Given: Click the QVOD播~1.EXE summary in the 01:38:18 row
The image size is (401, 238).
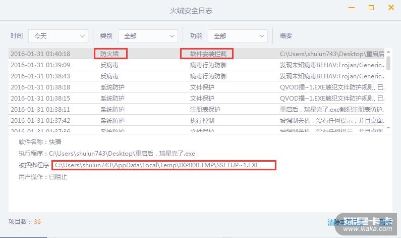Looking at the screenshot, I should point(332,87).
